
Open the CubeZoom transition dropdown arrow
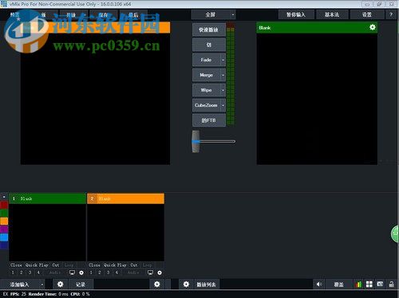(223, 105)
